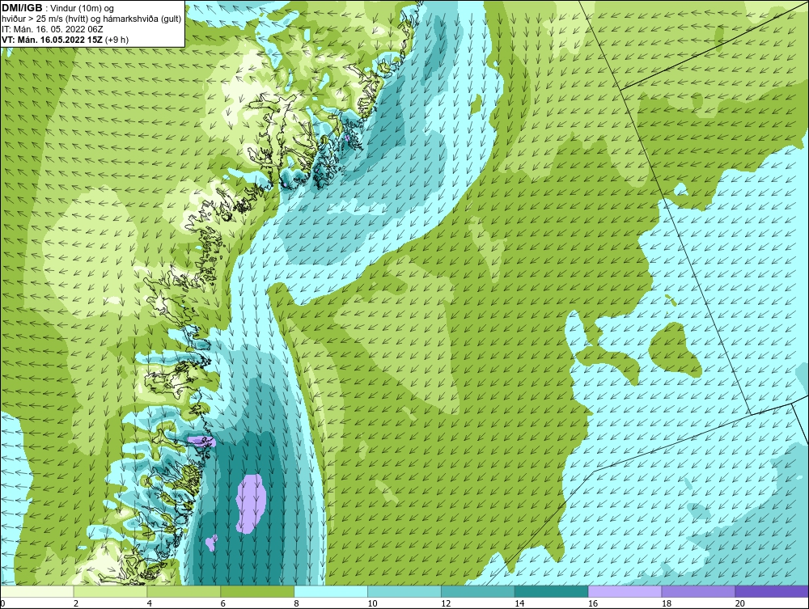Click the legend label '6'
Image resolution: width=809 pixels, height=609 pixels.
223,603
